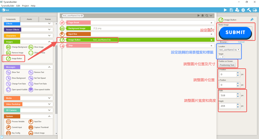
Task: Click the Cancel link under button image
Action: 241,42
